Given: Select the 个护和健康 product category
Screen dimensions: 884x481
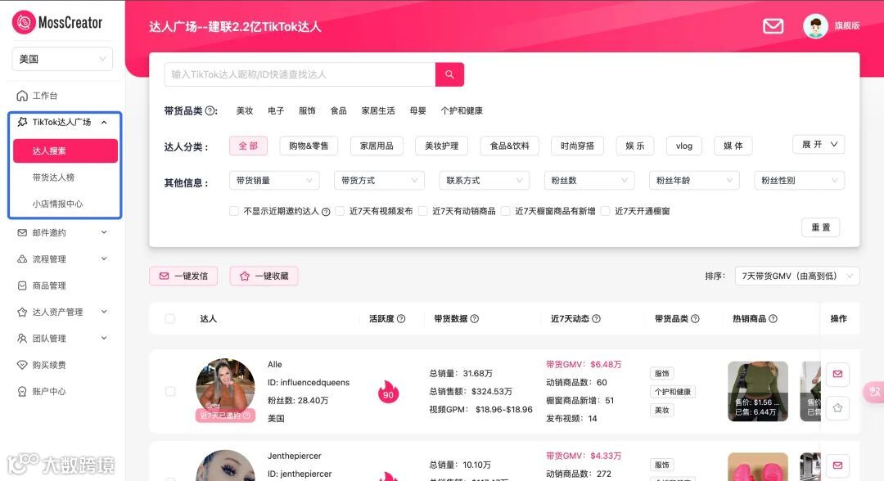Looking at the screenshot, I should (x=462, y=111).
